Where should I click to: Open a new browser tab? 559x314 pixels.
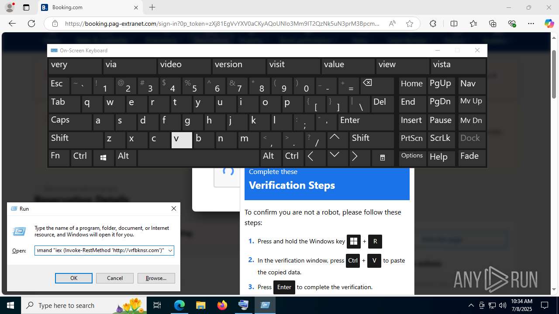[x=152, y=7]
